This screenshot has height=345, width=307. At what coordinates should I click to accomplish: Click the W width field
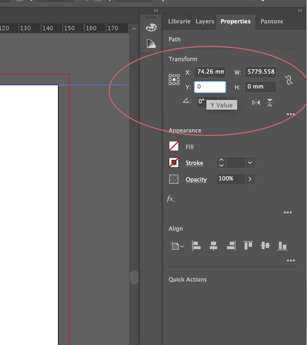pyautogui.click(x=260, y=72)
